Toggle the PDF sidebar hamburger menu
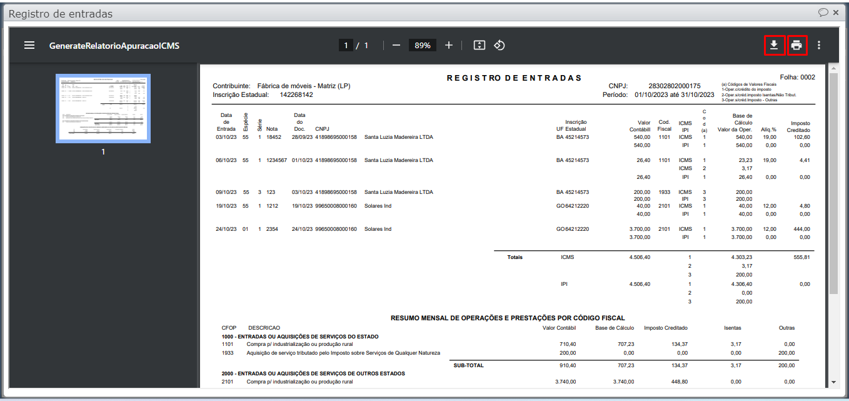Screen dimensions: 849x401 [29, 45]
